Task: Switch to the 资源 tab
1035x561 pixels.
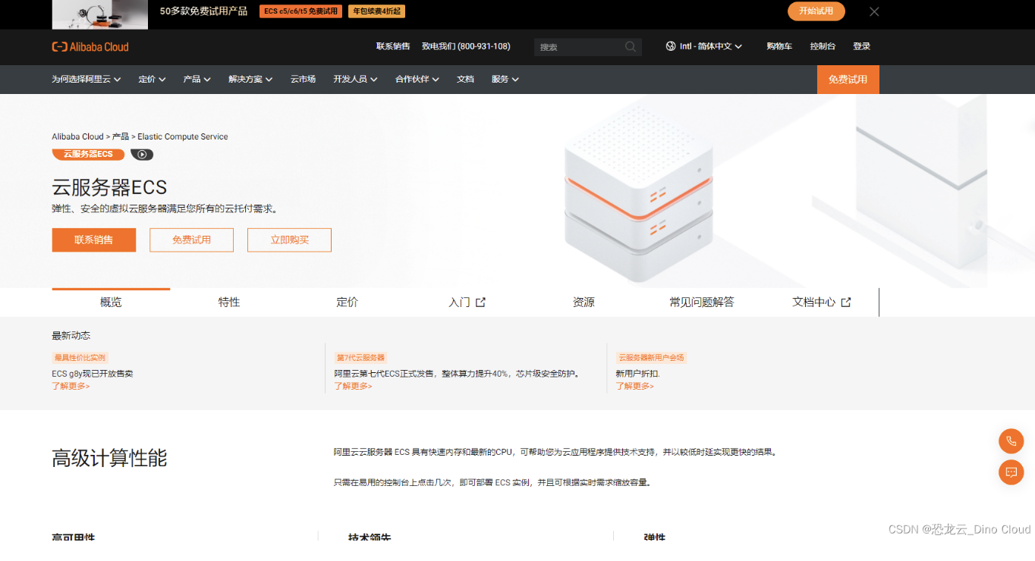Action: pos(584,302)
